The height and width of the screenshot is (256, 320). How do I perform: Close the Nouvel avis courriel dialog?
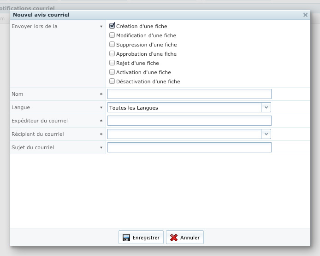tap(305, 15)
